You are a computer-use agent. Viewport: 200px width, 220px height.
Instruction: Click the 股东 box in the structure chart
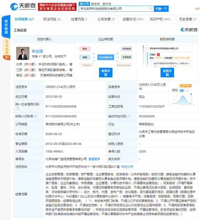pyautogui.click(x=85, y=49)
